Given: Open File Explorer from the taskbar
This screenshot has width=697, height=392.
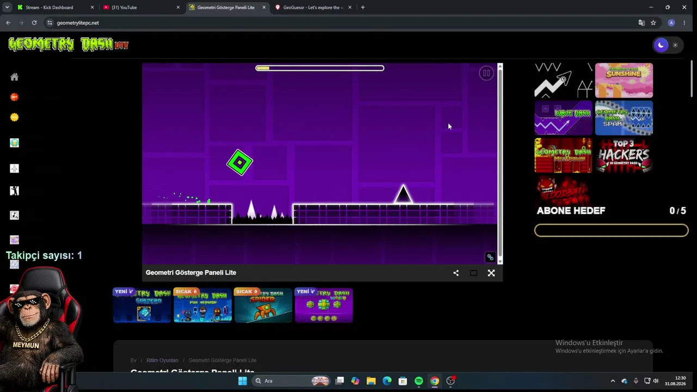Looking at the screenshot, I should (x=371, y=381).
